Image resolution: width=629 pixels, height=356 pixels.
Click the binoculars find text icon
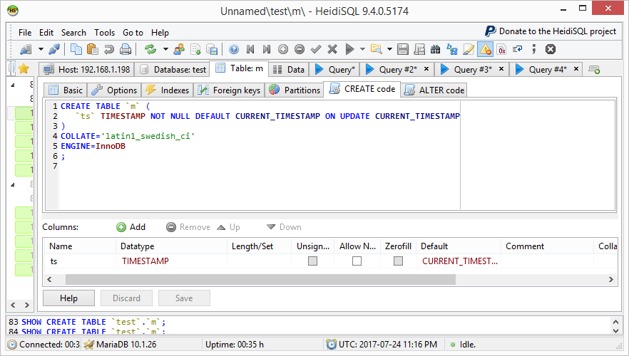(435, 49)
